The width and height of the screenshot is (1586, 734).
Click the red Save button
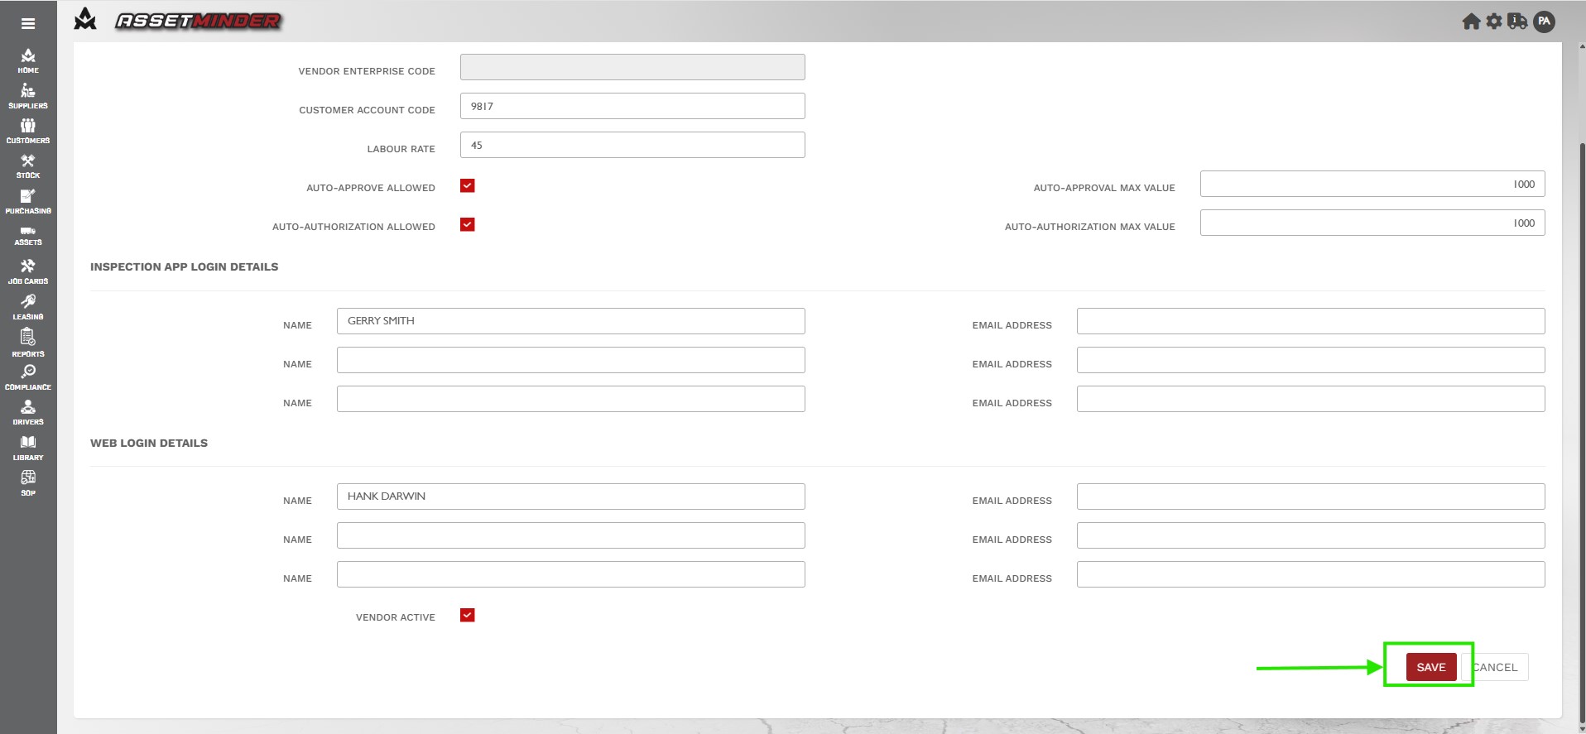click(1430, 667)
